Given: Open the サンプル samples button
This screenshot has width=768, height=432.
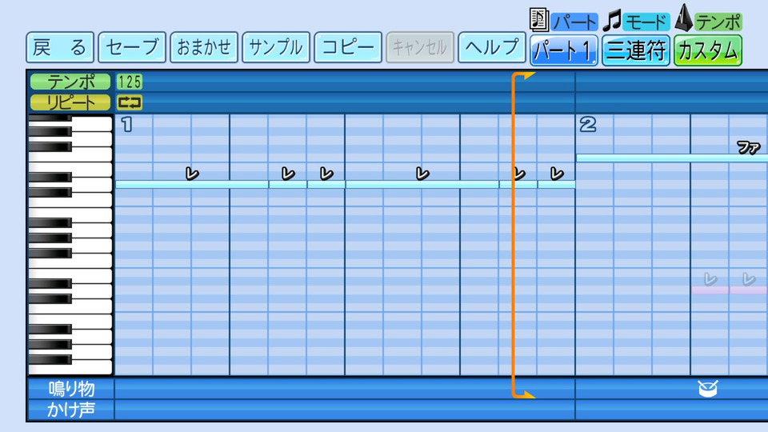Looking at the screenshot, I should 276,47.
